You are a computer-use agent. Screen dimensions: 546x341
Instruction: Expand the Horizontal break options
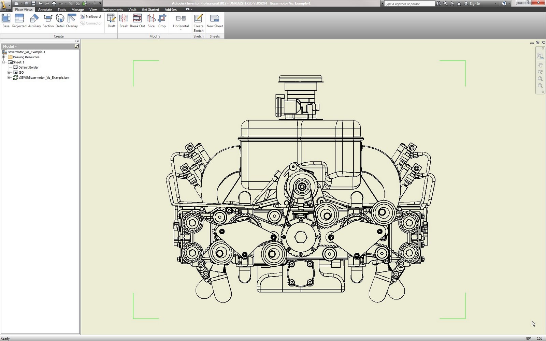(x=181, y=29)
